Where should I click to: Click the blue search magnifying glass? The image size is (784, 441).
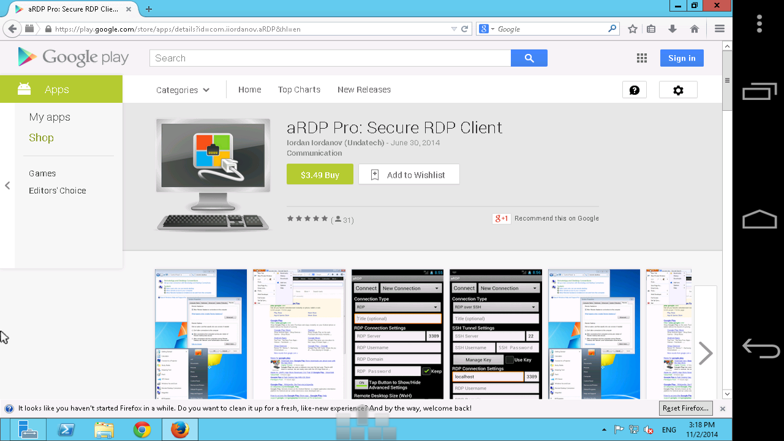pyautogui.click(x=529, y=58)
